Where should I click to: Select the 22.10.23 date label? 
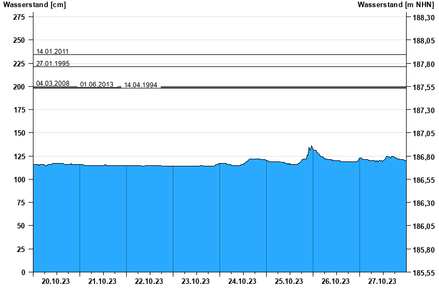point(149,281)
